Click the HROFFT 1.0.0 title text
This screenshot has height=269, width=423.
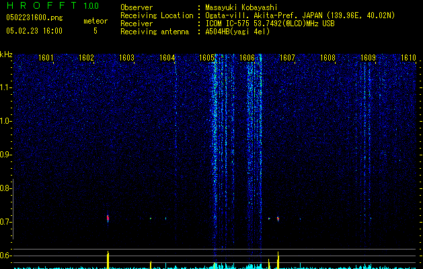[x=52, y=5]
